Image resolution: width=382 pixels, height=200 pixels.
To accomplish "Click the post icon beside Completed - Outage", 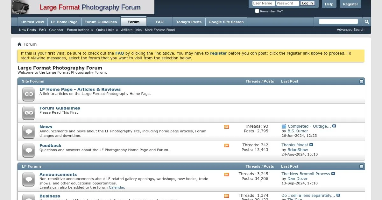I will click(284, 126).
